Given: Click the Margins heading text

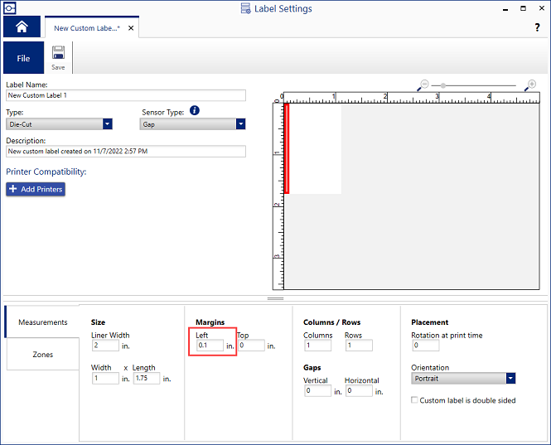Looking at the screenshot, I should pos(210,322).
